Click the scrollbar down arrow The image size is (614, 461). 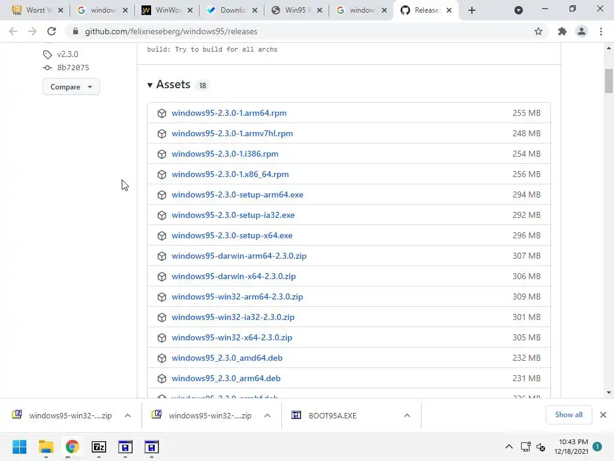tap(609, 393)
